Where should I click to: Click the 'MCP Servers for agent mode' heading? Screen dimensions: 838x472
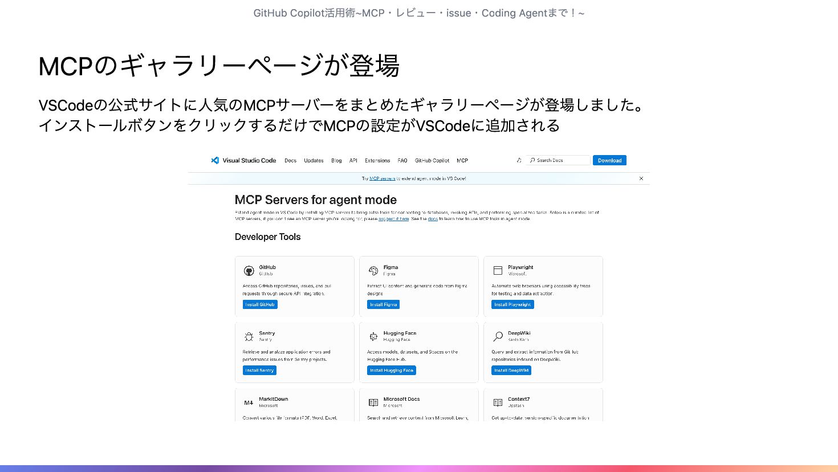tap(316, 200)
